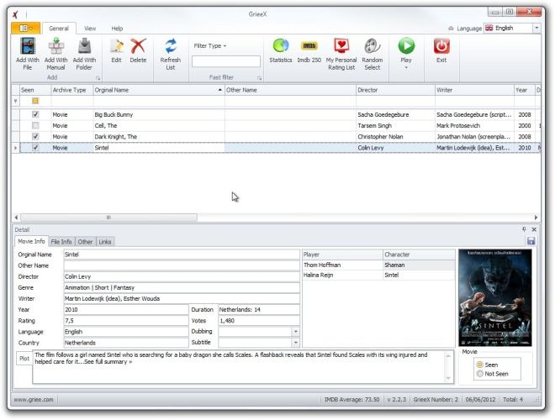Select the Thom Hoffman player row
This screenshot has width=555, height=420.
[378, 265]
